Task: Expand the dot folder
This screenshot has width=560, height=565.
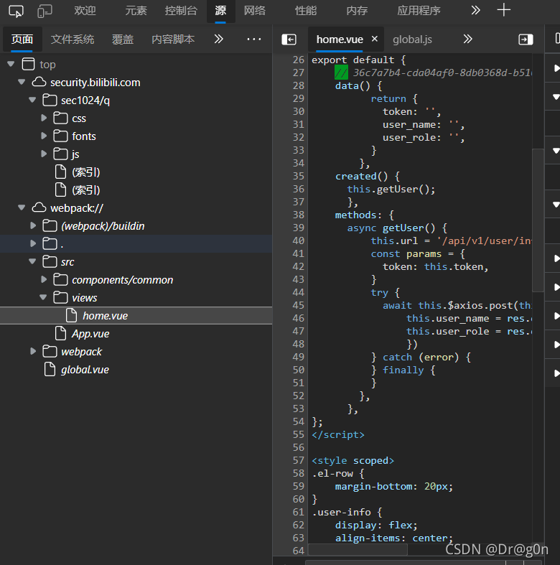Action: click(x=33, y=243)
